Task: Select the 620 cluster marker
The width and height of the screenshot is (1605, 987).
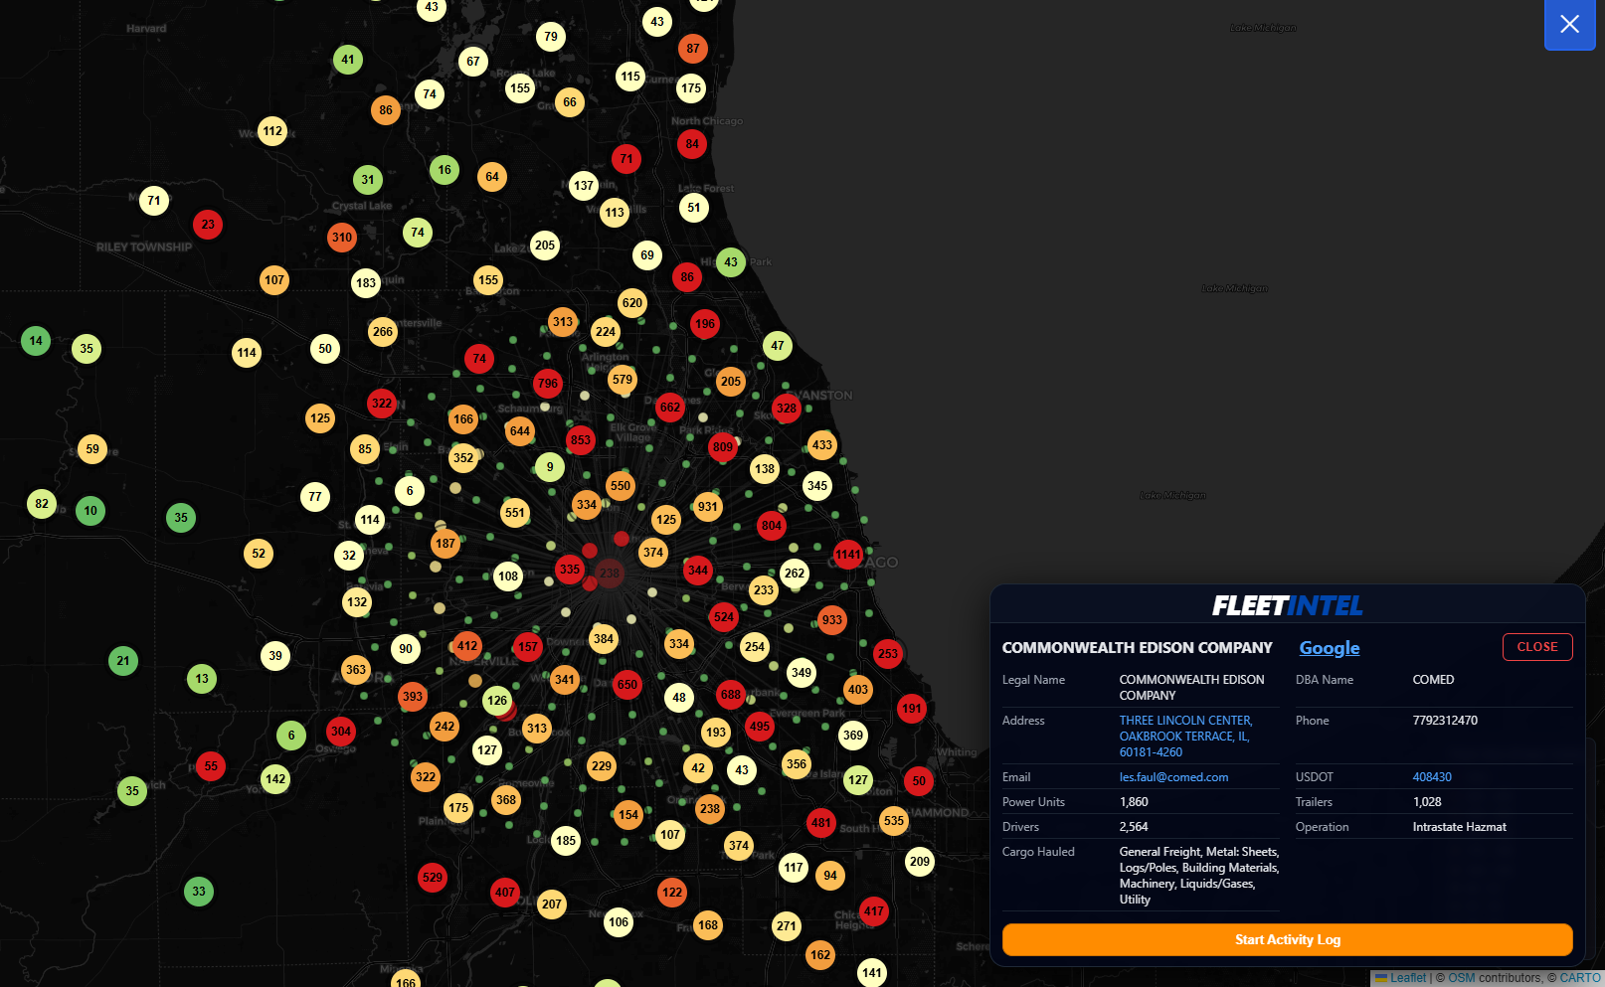Action: (x=631, y=302)
